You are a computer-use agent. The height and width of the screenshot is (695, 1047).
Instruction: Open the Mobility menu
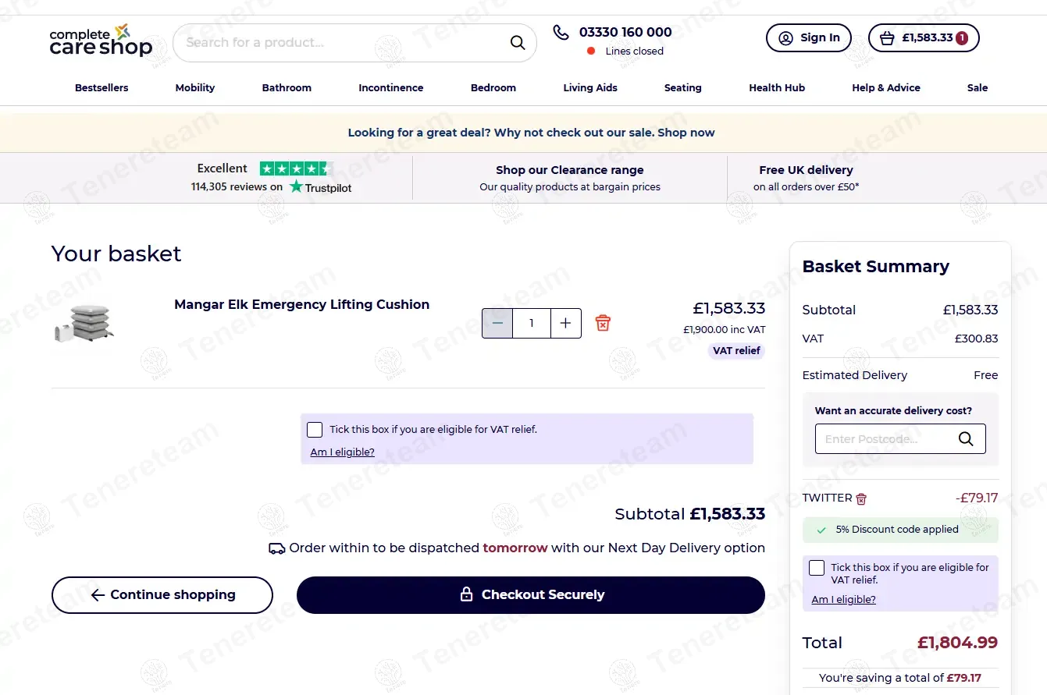pos(195,87)
